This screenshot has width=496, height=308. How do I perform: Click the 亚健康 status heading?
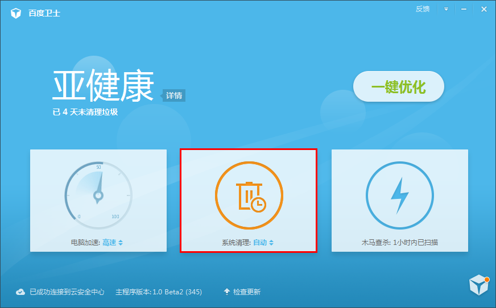pyautogui.click(x=103, y=85)
